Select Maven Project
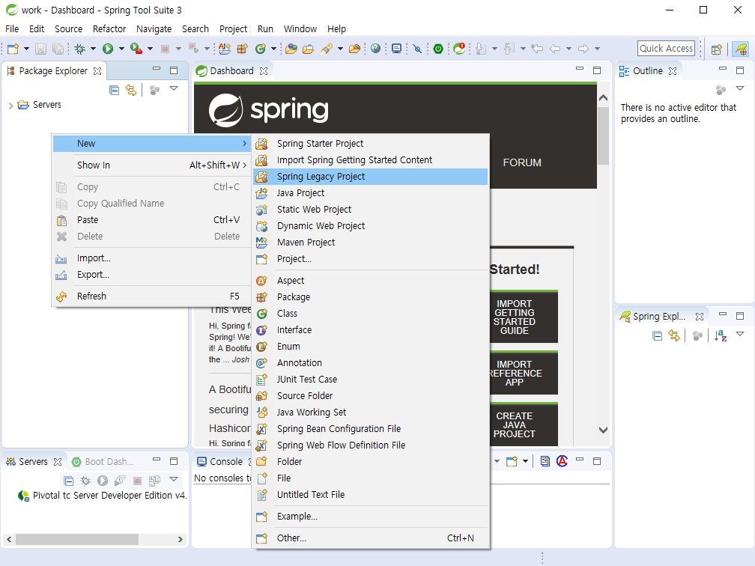755x566 pixels. [x=370, y=242]
